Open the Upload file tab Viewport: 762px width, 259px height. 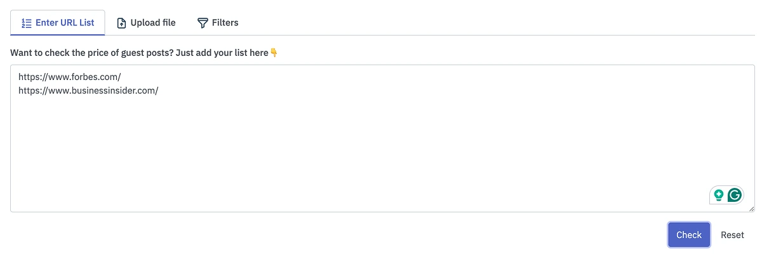tap(152, 23)
